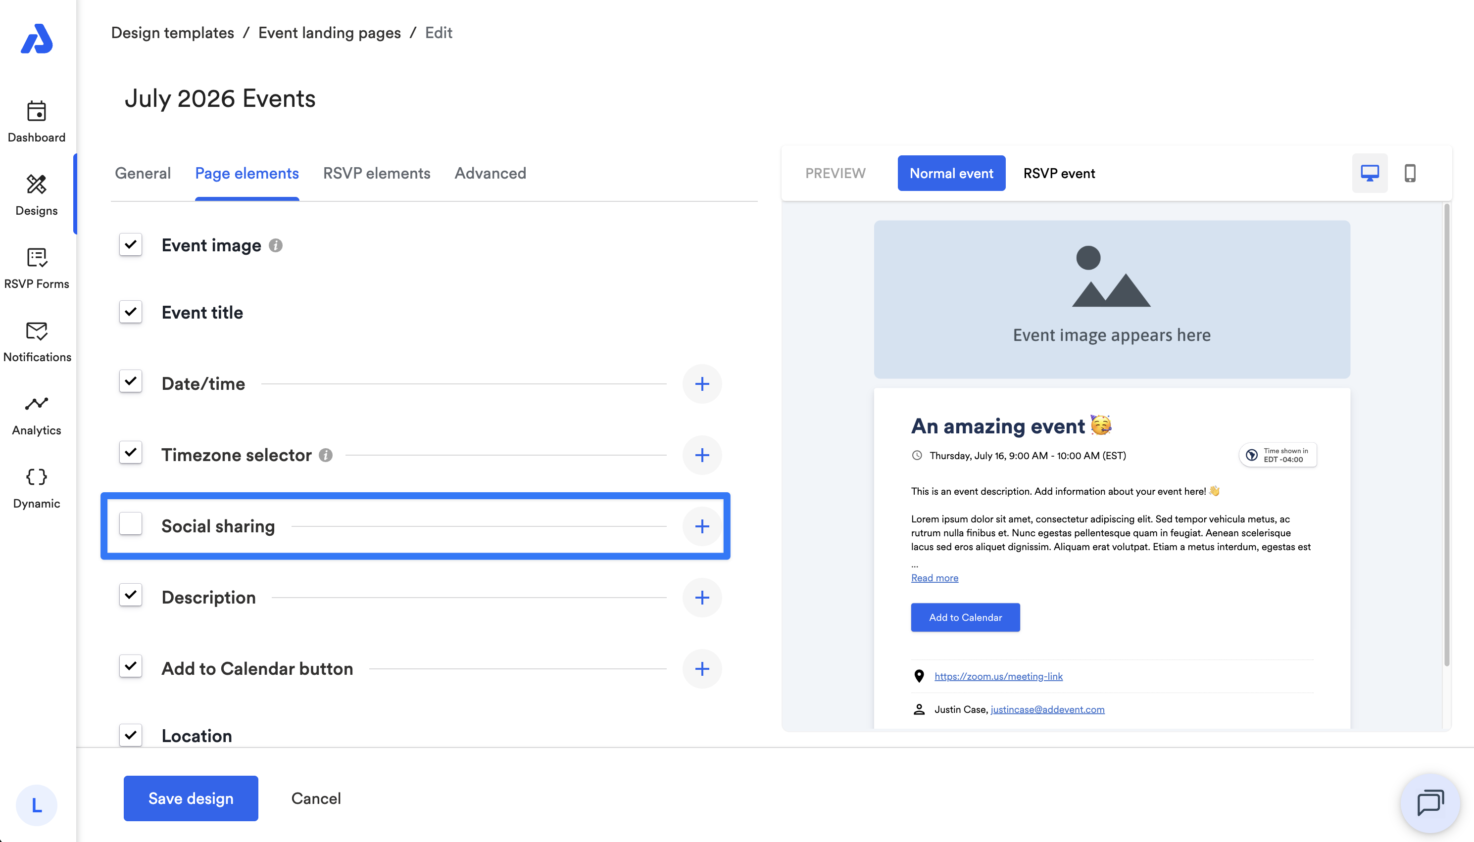Open Analytics section
The height and width of the screenshot is (842, 1474).
point(37,415)
